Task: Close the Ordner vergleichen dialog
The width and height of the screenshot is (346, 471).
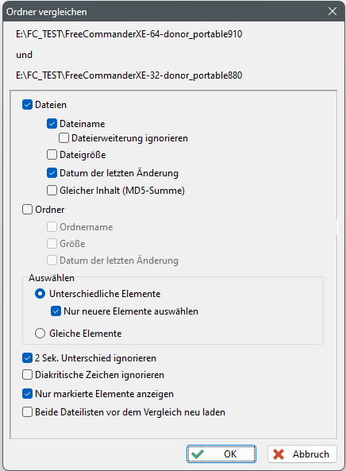Action: tap(333, 11)
